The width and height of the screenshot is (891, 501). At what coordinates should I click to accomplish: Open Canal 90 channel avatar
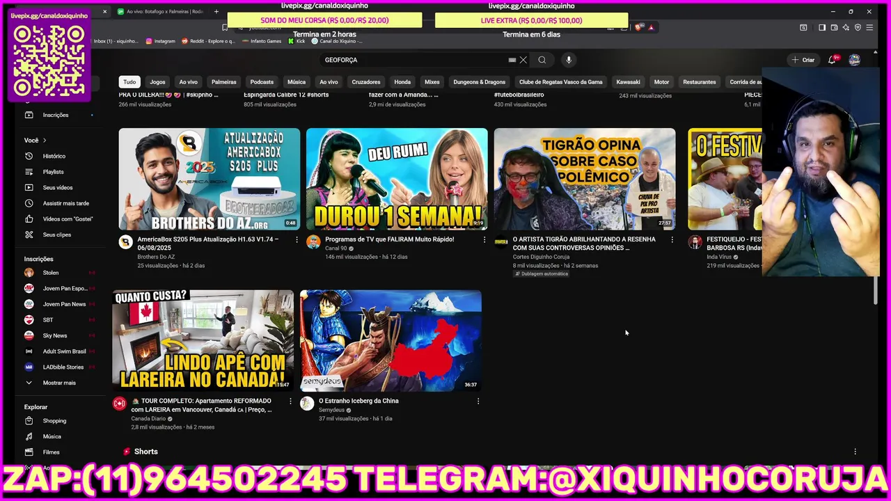(x=313, y=242)
